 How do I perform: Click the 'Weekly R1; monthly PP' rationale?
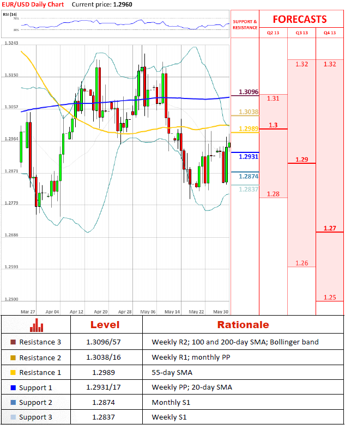click(191, 357)
